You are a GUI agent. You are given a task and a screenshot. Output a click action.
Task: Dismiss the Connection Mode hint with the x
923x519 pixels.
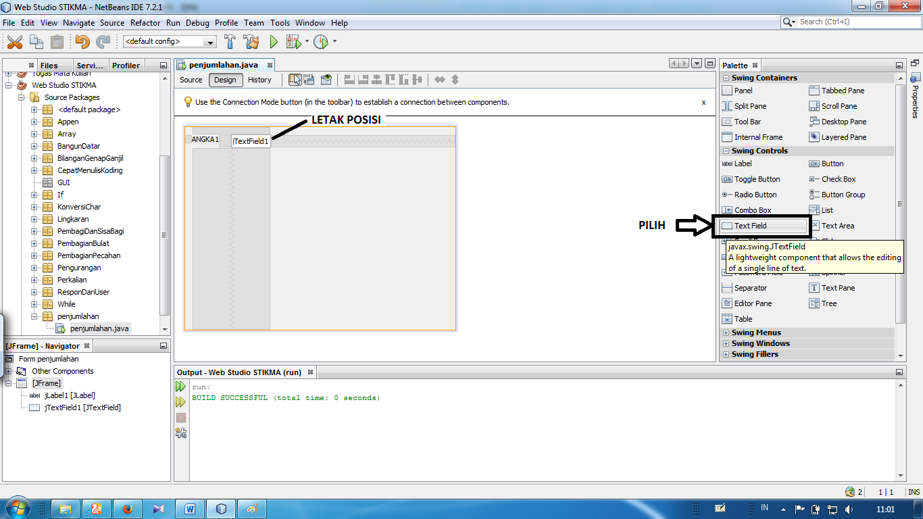(x=703, y=102)
